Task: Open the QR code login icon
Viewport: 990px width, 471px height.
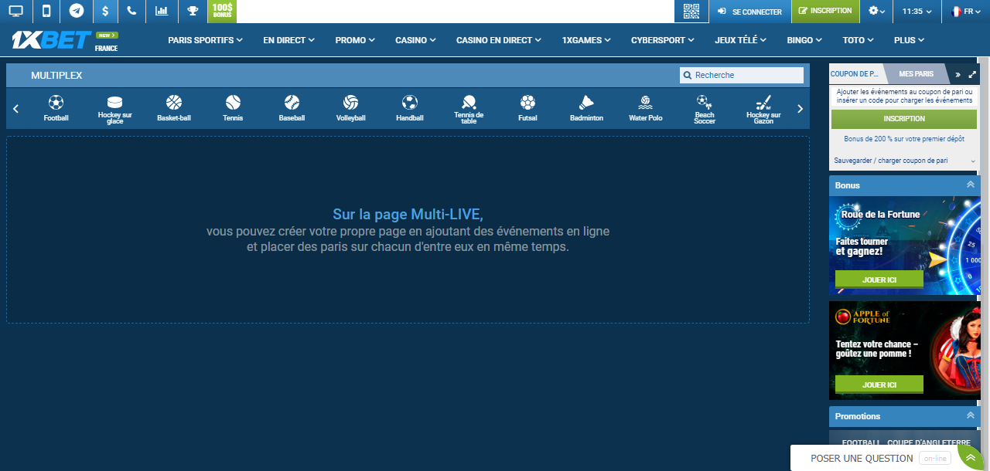Action: coord(691,12)
